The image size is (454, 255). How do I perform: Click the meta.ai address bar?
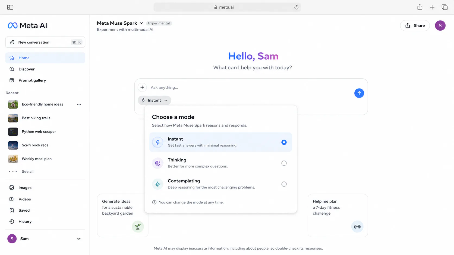[x=227, y=7]
